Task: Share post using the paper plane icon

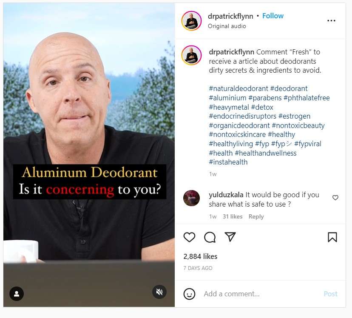Action: (x=230, y=237)
